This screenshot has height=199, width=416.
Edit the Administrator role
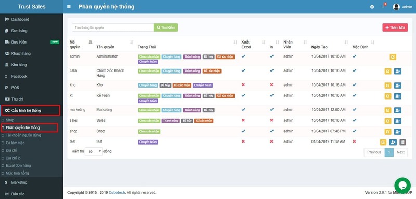pyautogui.click(x=393, y=57)
